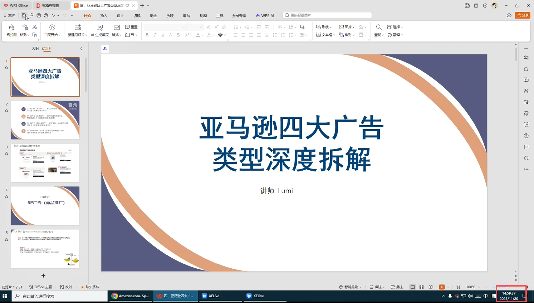Switch to reading view in status bar
Viewport: 534px width, 303px height.
coord(431,287)
